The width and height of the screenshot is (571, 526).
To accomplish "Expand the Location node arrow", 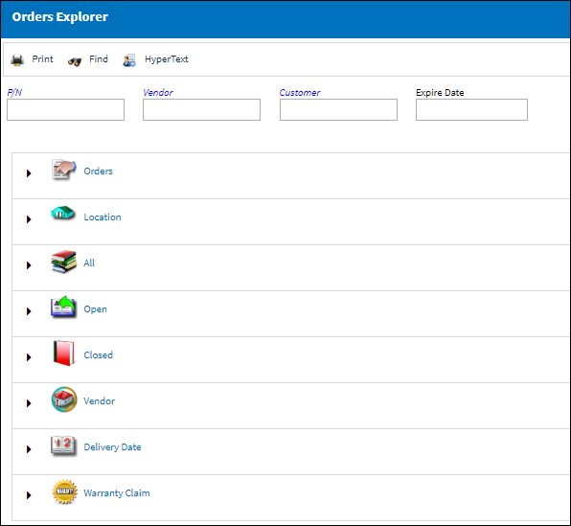I will tap(29, 219).
